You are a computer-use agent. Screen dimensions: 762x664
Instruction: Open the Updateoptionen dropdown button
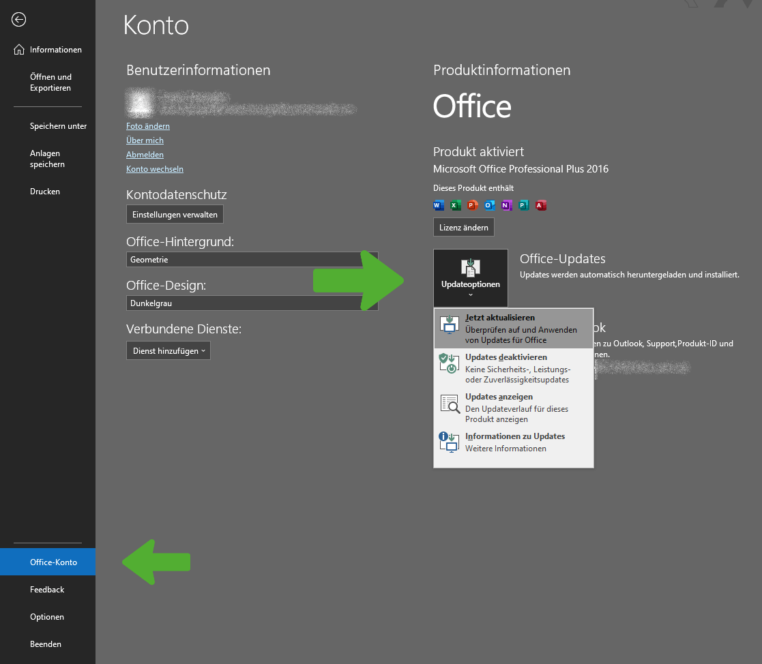click(471, 278)
